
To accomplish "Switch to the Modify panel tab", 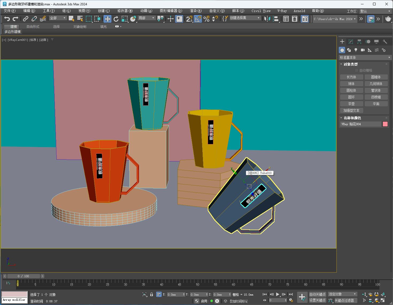I will tap(351, 42).
